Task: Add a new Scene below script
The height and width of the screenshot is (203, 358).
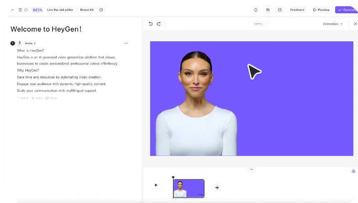Action: (x=22, y=98)
